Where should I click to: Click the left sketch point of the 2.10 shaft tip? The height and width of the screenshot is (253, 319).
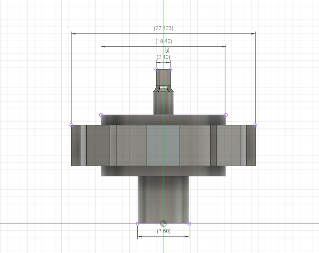pyautogui.click(x=156, y=69)
